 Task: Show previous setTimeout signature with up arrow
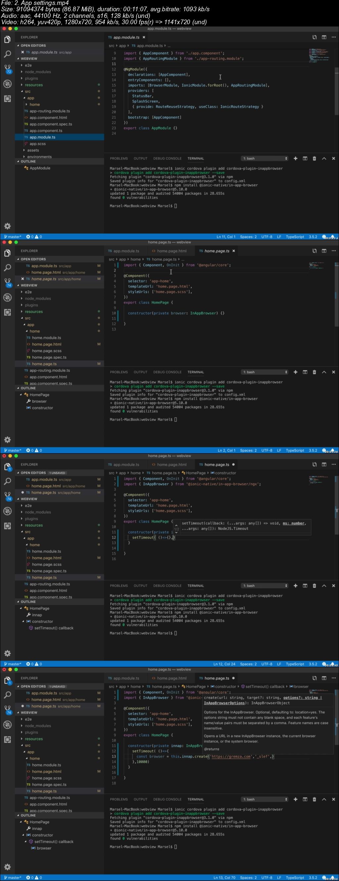[176, 525]
